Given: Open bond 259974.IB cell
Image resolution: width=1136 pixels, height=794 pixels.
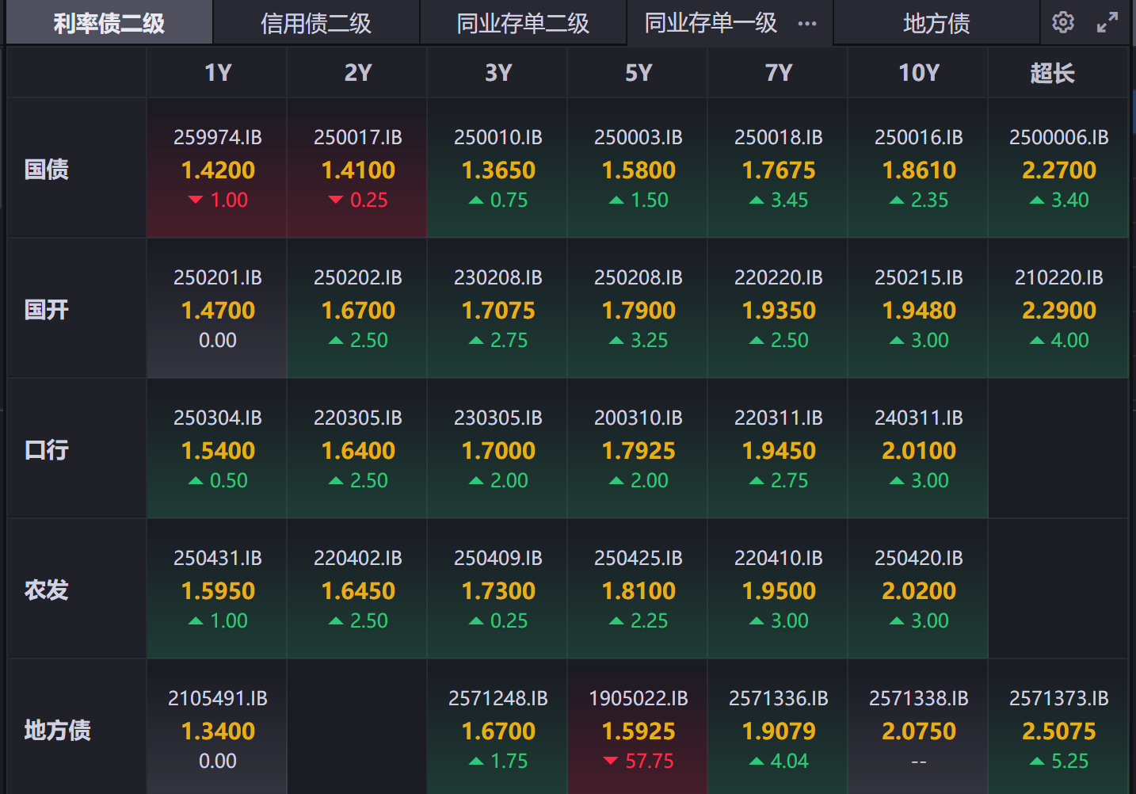Looking at the screenshot, I should pos(218,169).
